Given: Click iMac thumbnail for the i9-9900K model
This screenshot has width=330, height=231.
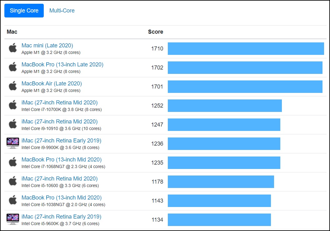Looking at the screenshot, I should tap(13, 143).
